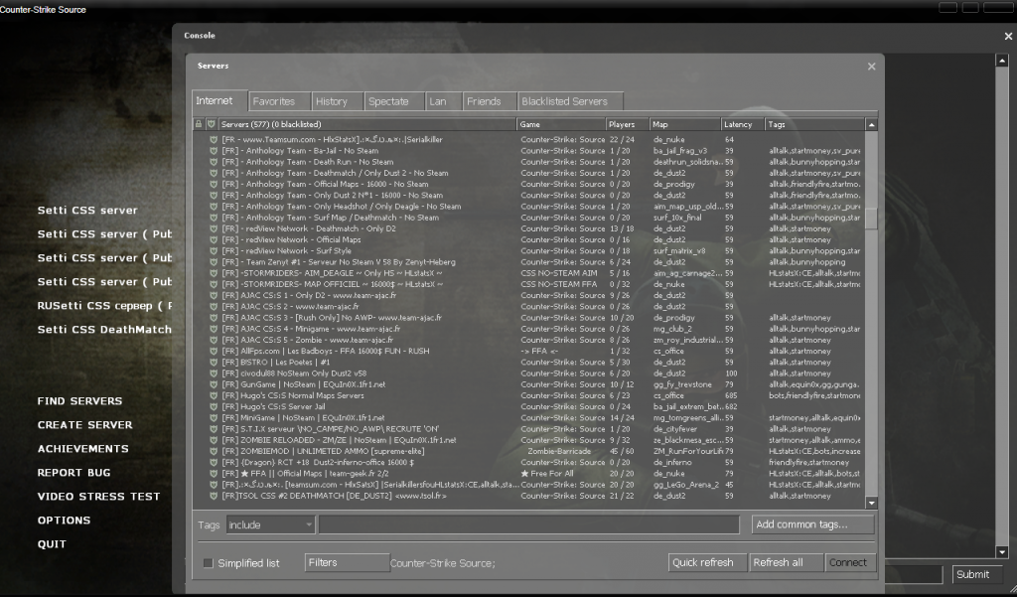Image resolution: width=1017 pixels, height=597 pixels.
Task: Click the console Submit button
Action: (977, 574)
